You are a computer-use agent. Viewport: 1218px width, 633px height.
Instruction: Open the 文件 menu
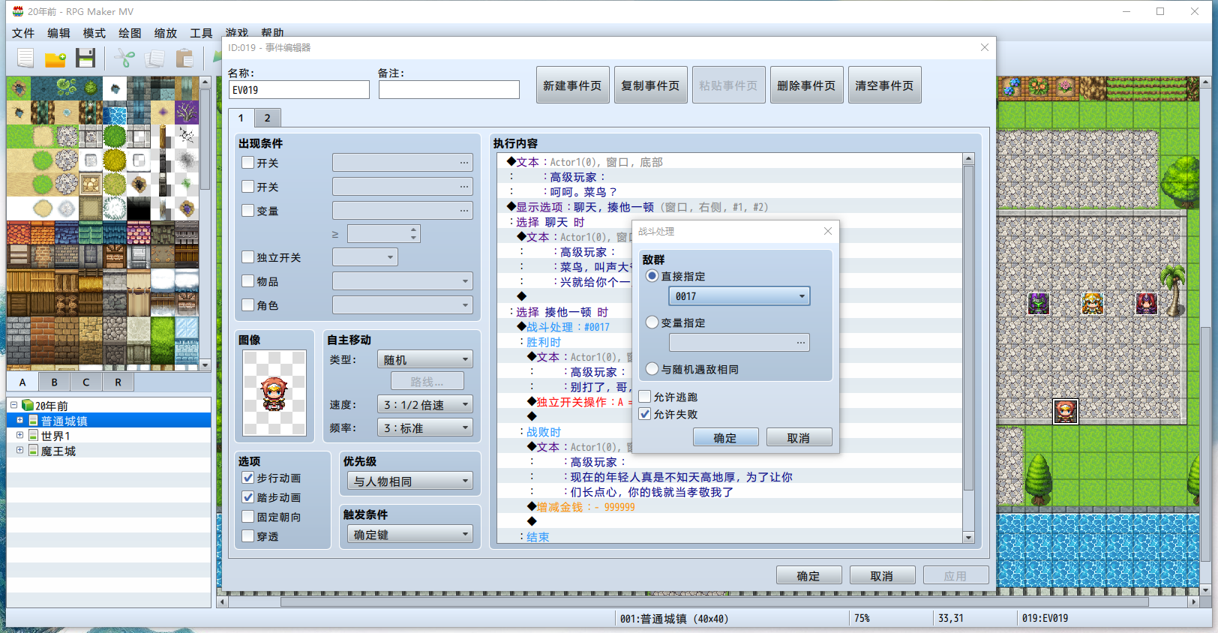(x=23, y=33)
